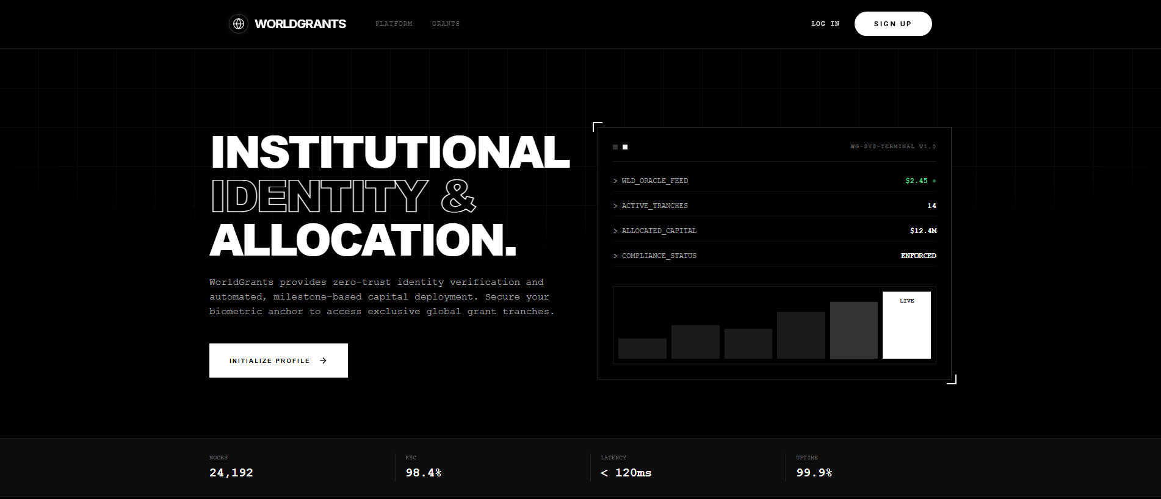Click the arrow icon in Initialize Profile
1161x499 pixels.
coord(324,361)
